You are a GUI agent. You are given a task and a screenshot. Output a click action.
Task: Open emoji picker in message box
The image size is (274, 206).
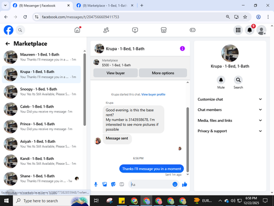(175, 184)
